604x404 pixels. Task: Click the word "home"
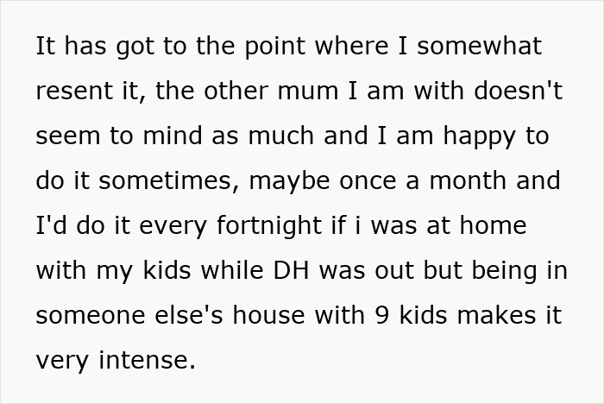pos(494,225)
